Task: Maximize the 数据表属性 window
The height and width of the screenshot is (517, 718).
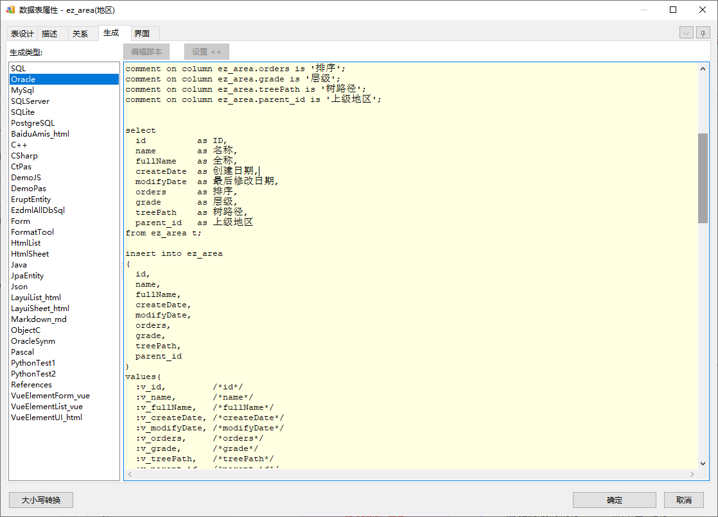Action: [x=673, y=10]
